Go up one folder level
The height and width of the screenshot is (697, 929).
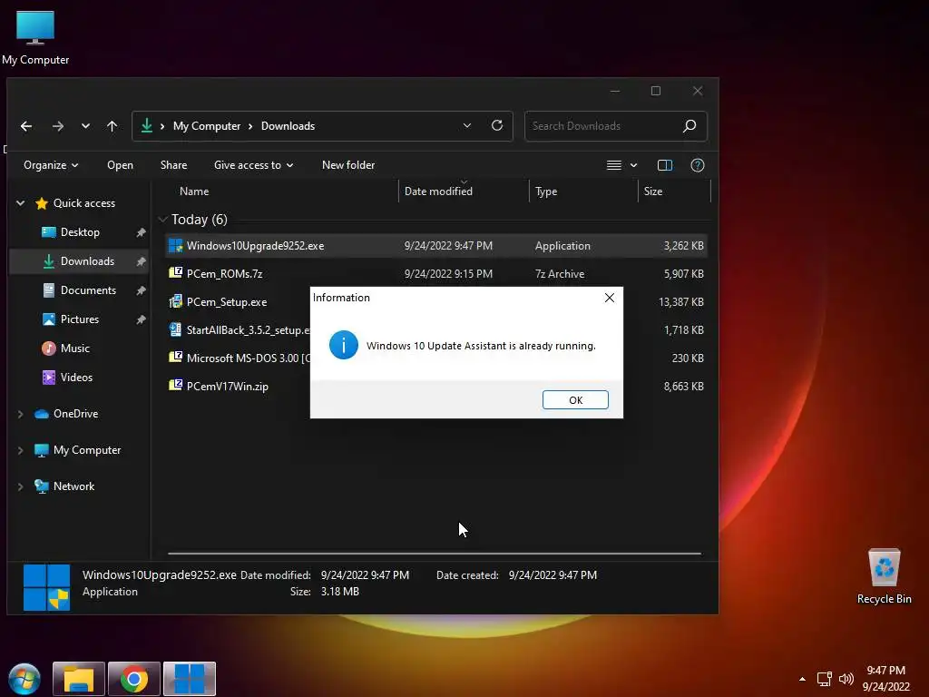click(x=112, y=125)
